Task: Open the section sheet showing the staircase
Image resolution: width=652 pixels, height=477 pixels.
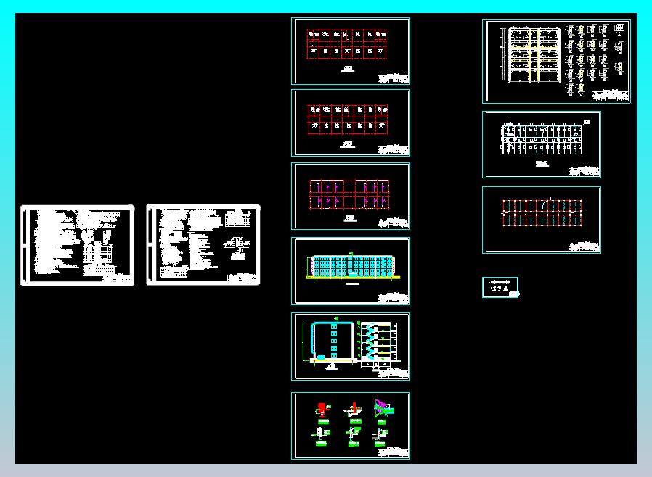Action: [x=351, y=347]
